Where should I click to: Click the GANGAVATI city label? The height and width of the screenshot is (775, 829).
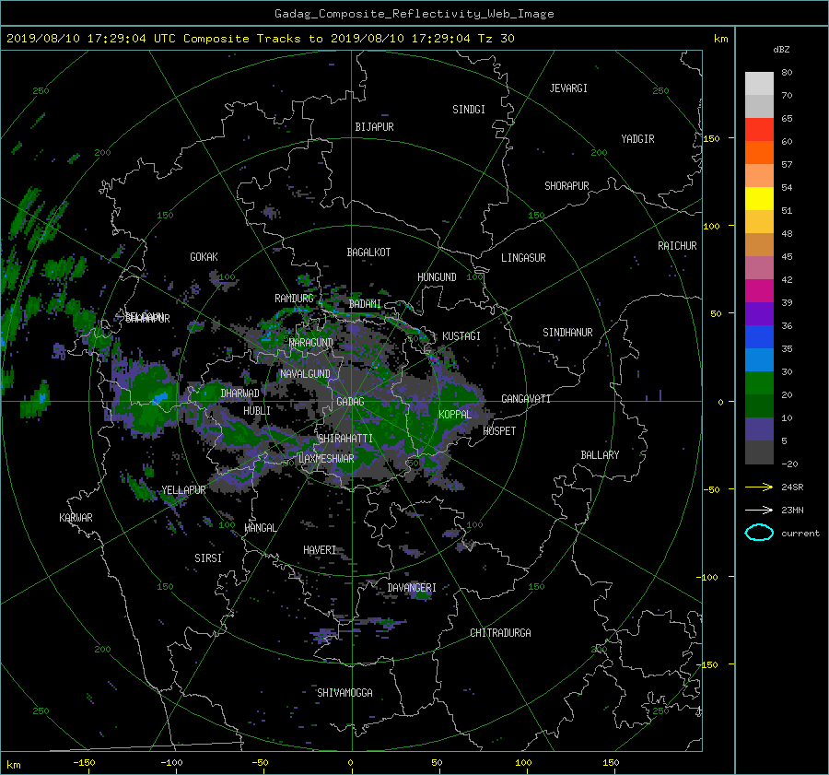point(526,399)
